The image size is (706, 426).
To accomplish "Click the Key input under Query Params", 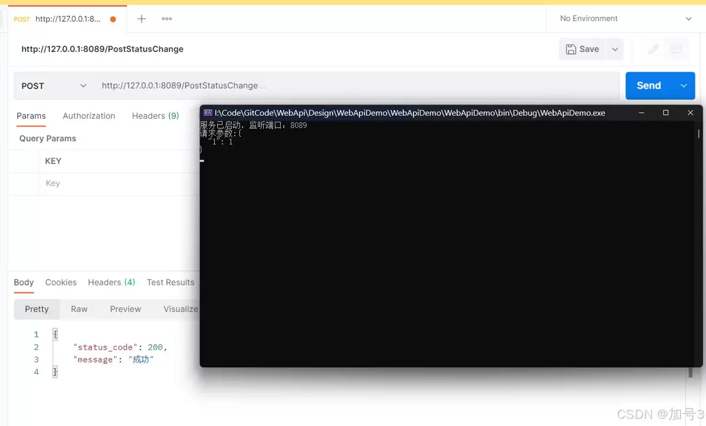I will click(x=88, y=183).
